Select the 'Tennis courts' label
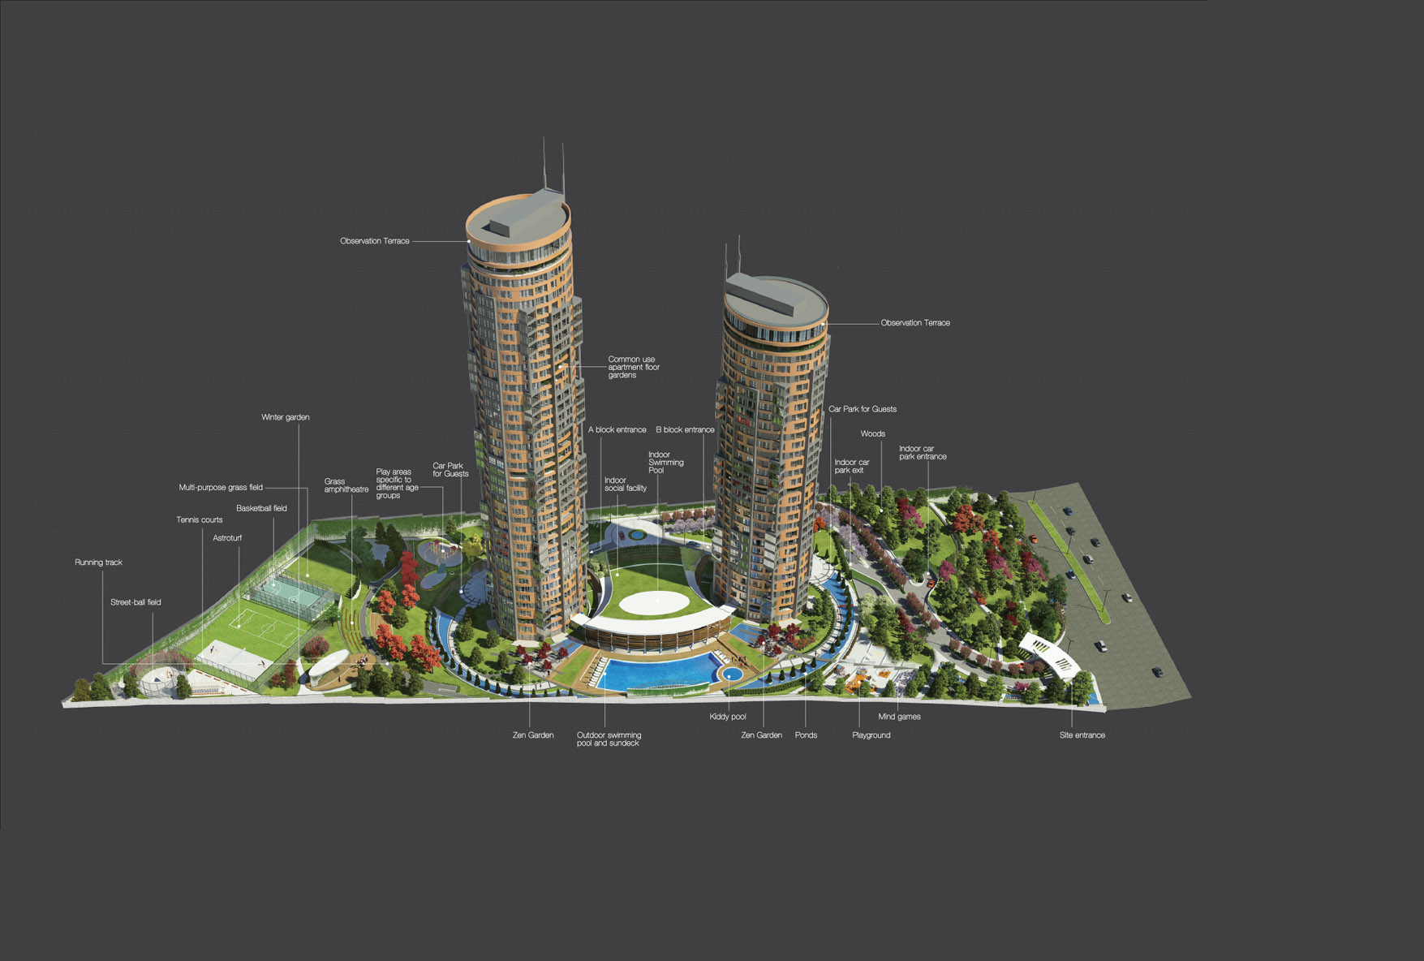The height and width of the screenshot is (961, 1424). (x=199, y=520)
